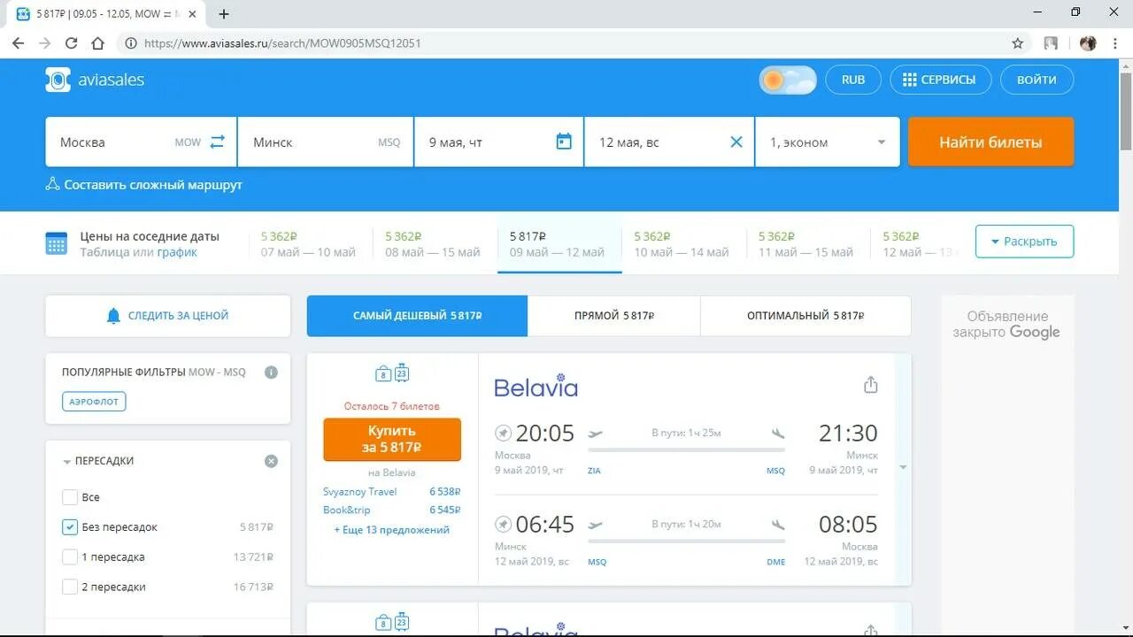Image resolution: width=1133 pixels, height=637 pixels.
Task: Select Оптимальный 5 817₽ tab
Action: (x=805, y=316)
